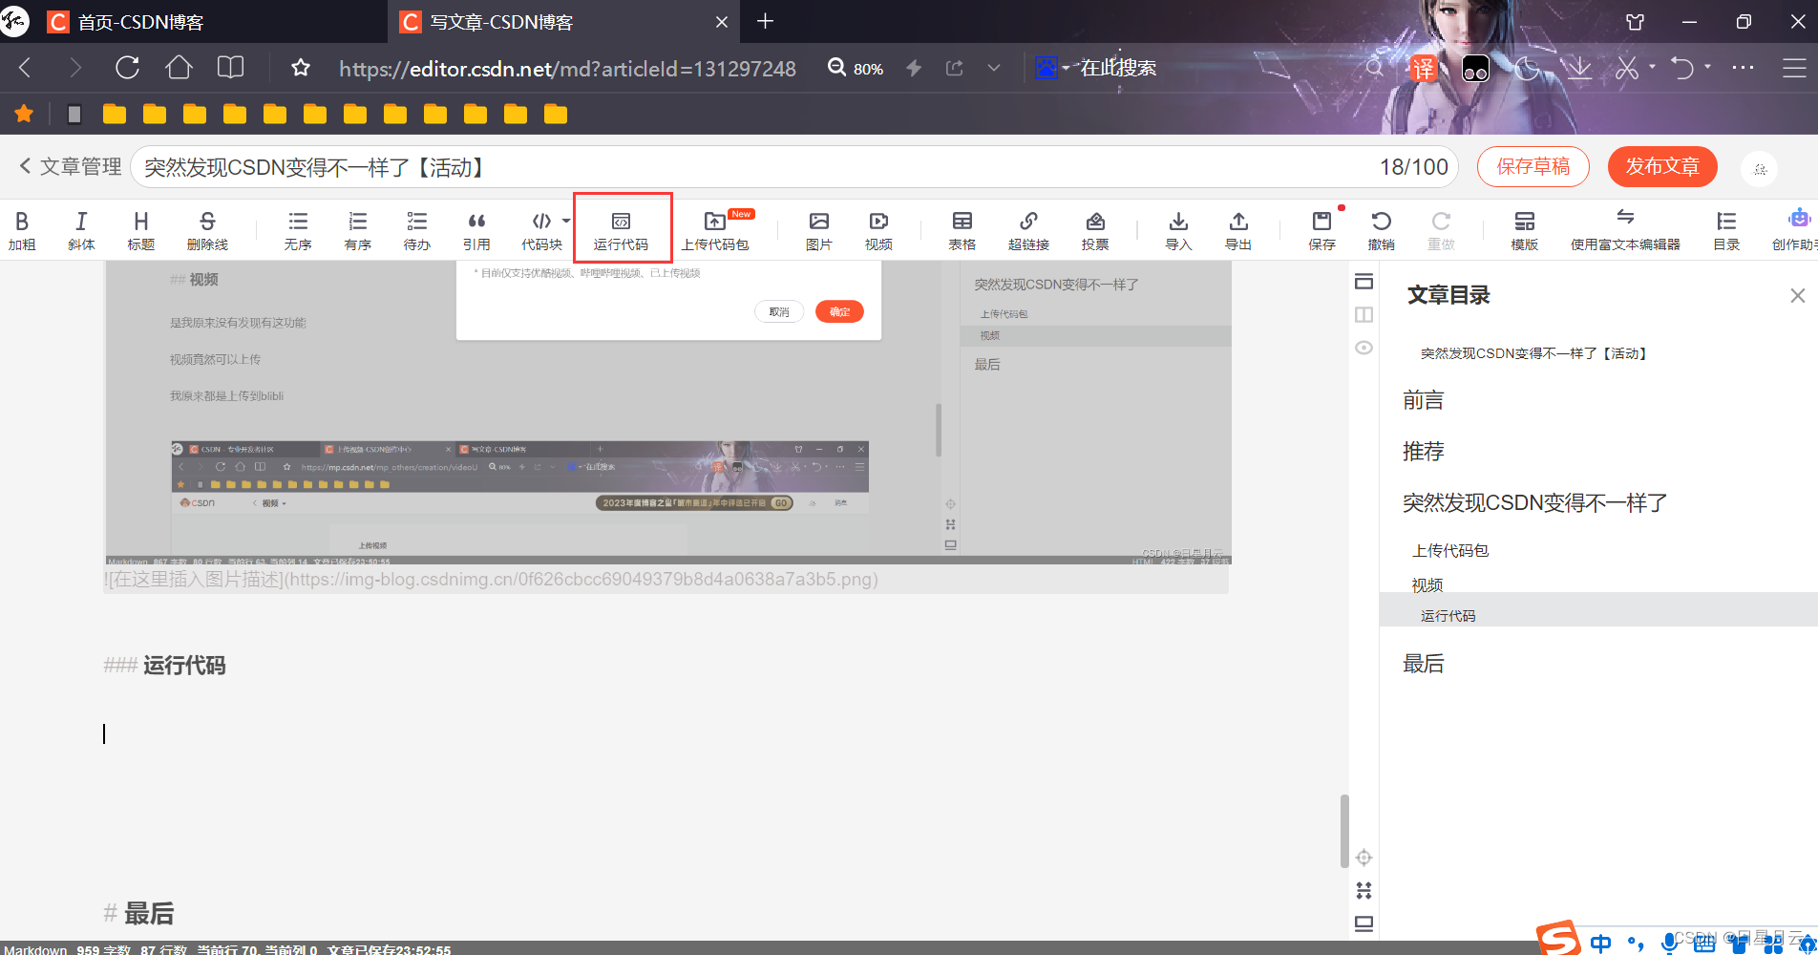This screenshot has height=955, width=1818.
Task: Toggle the preview eye icon
Action: (1363, 348)
